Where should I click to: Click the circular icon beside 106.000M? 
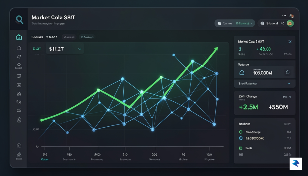tap(288, 73)
